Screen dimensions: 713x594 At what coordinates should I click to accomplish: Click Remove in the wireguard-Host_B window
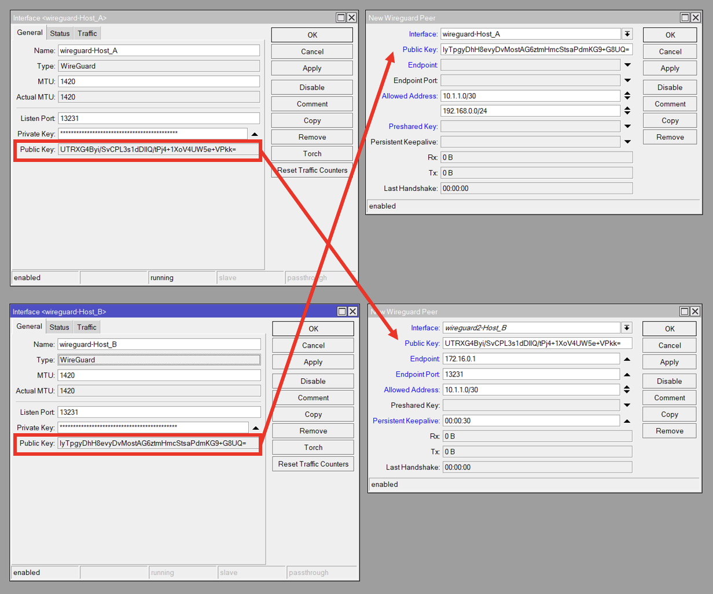(313, 431)
